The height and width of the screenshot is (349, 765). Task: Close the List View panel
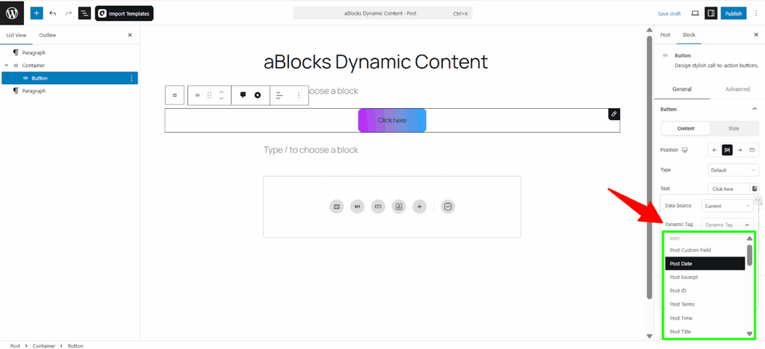[130, 35]
